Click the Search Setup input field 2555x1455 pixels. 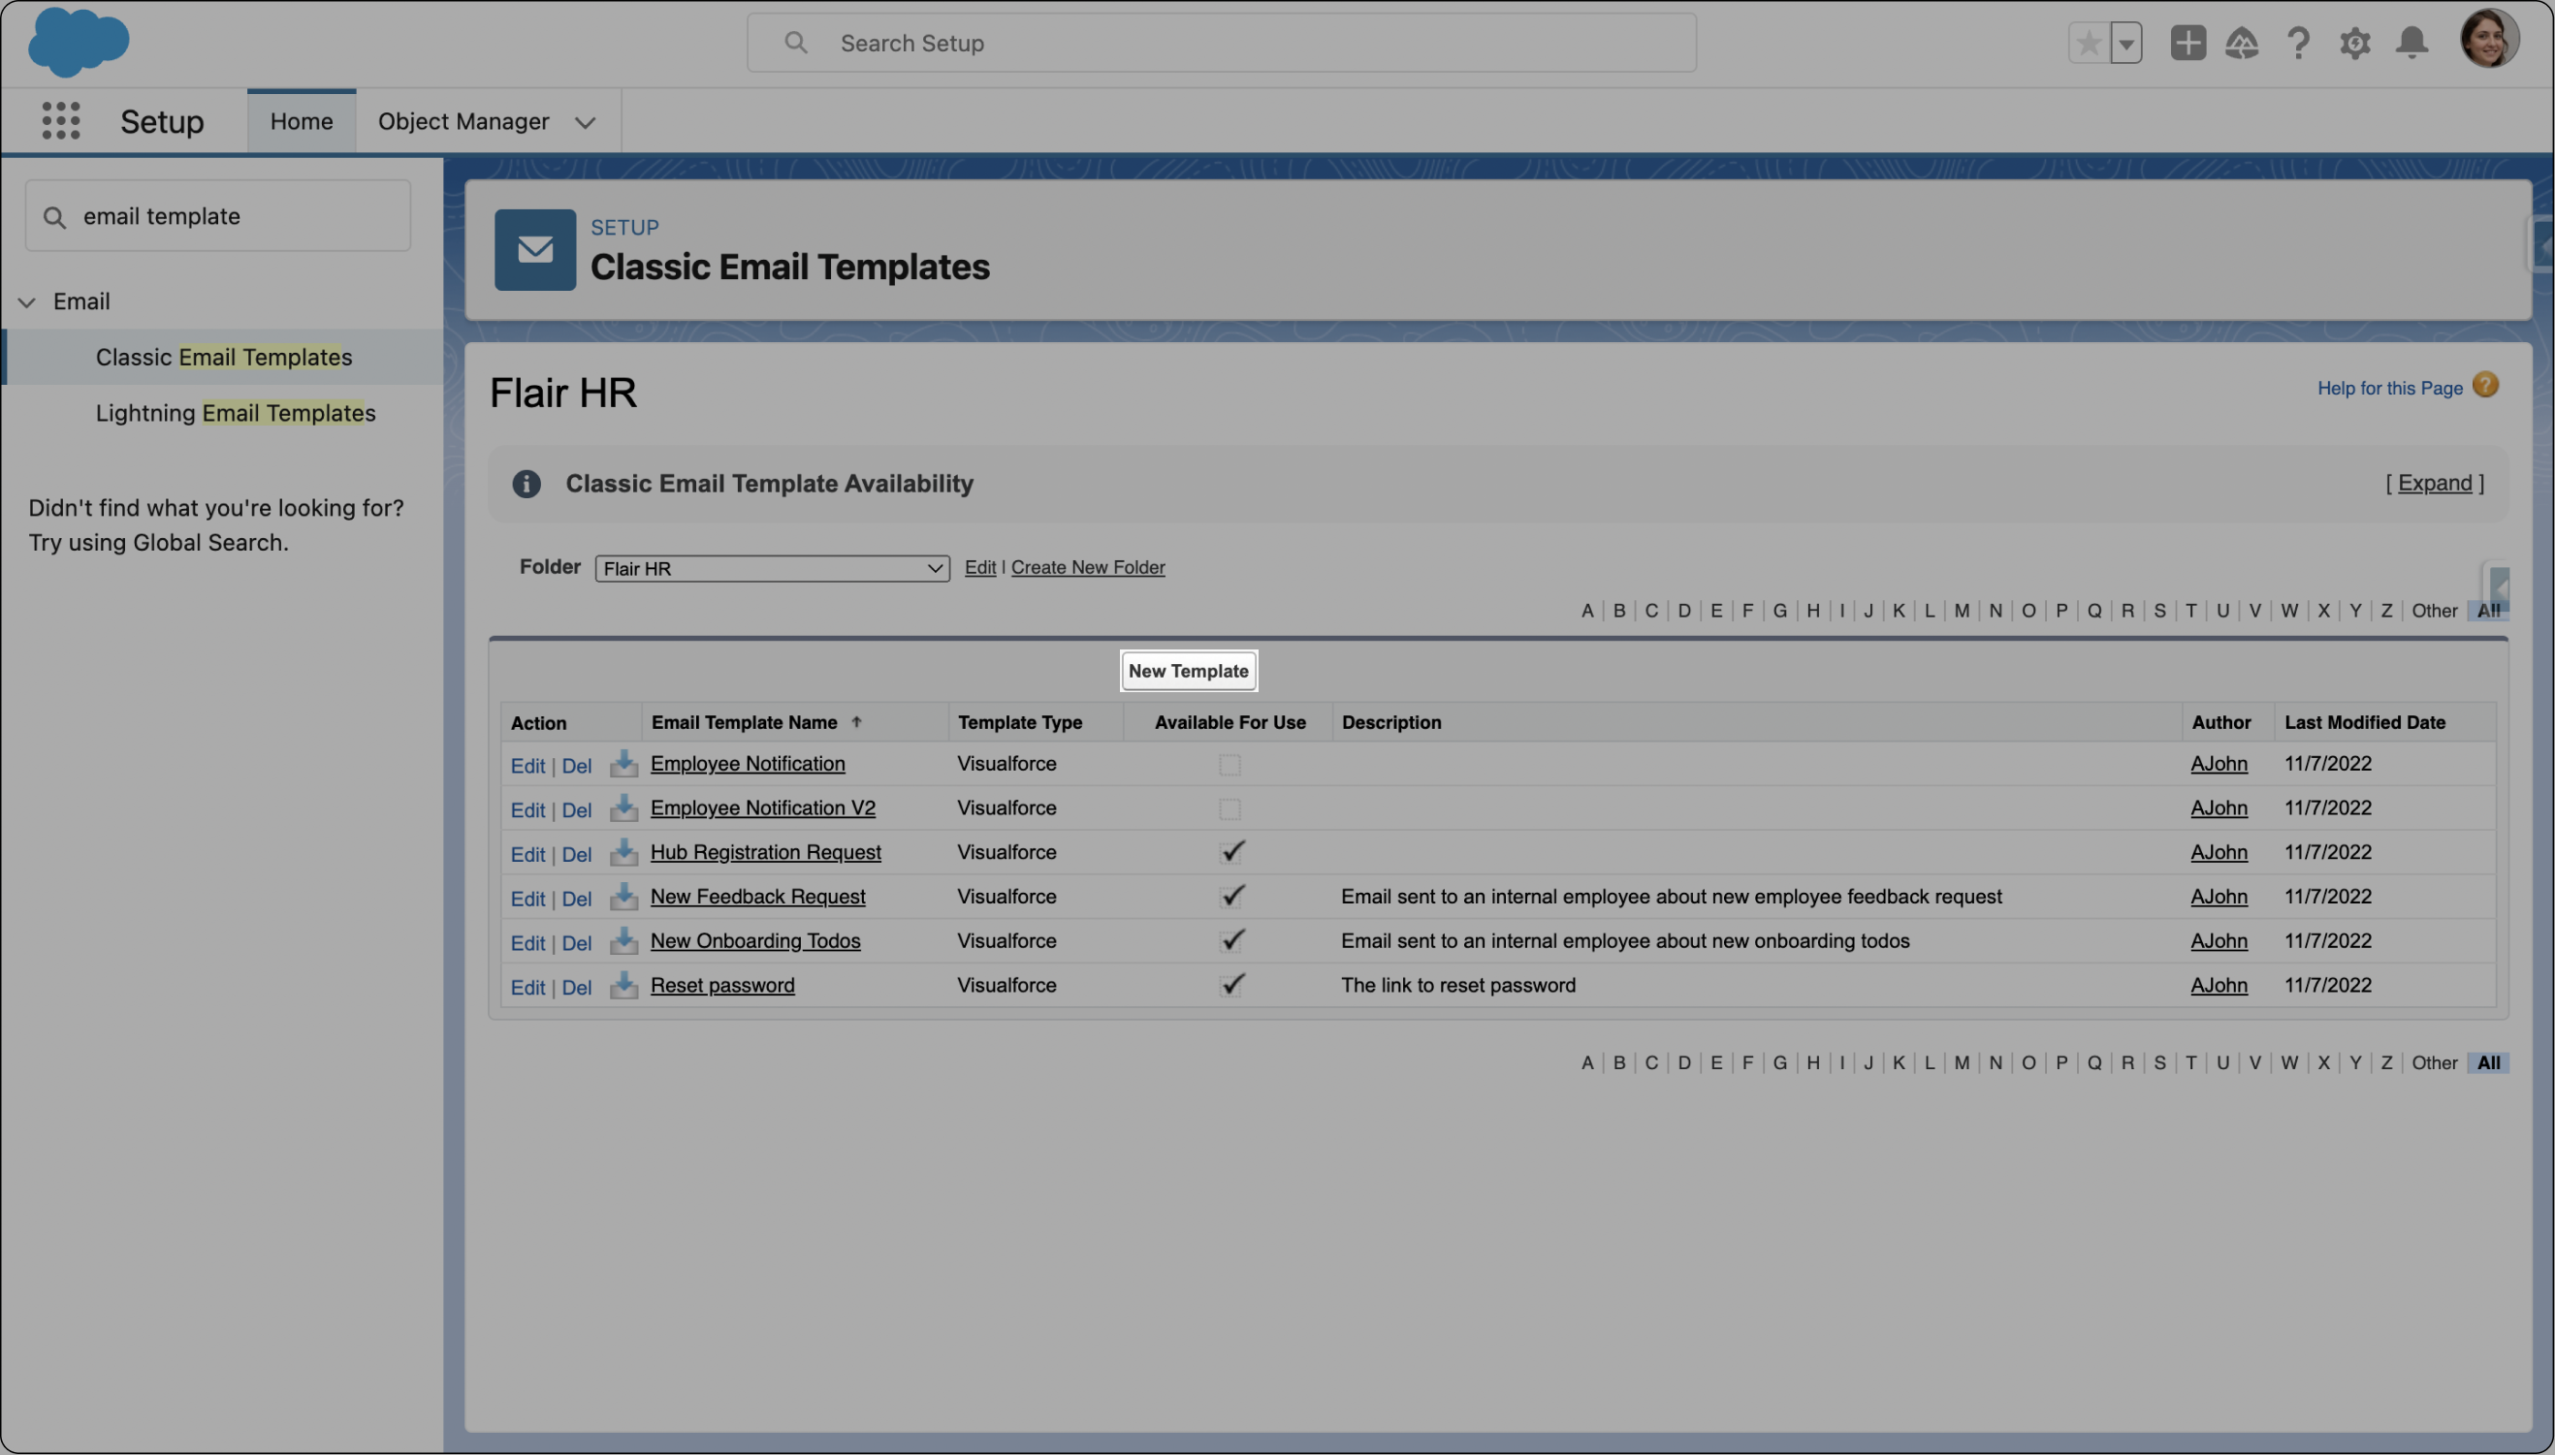(x=1220, y=43)
